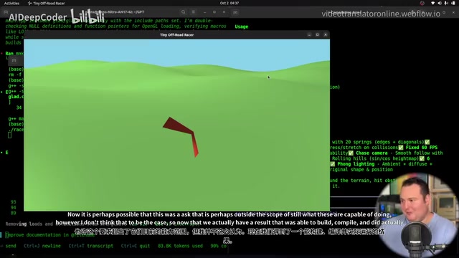Open the hamburger menu of the left terminal
Screen dimensions: 459x258
click(x=193, y=12)
